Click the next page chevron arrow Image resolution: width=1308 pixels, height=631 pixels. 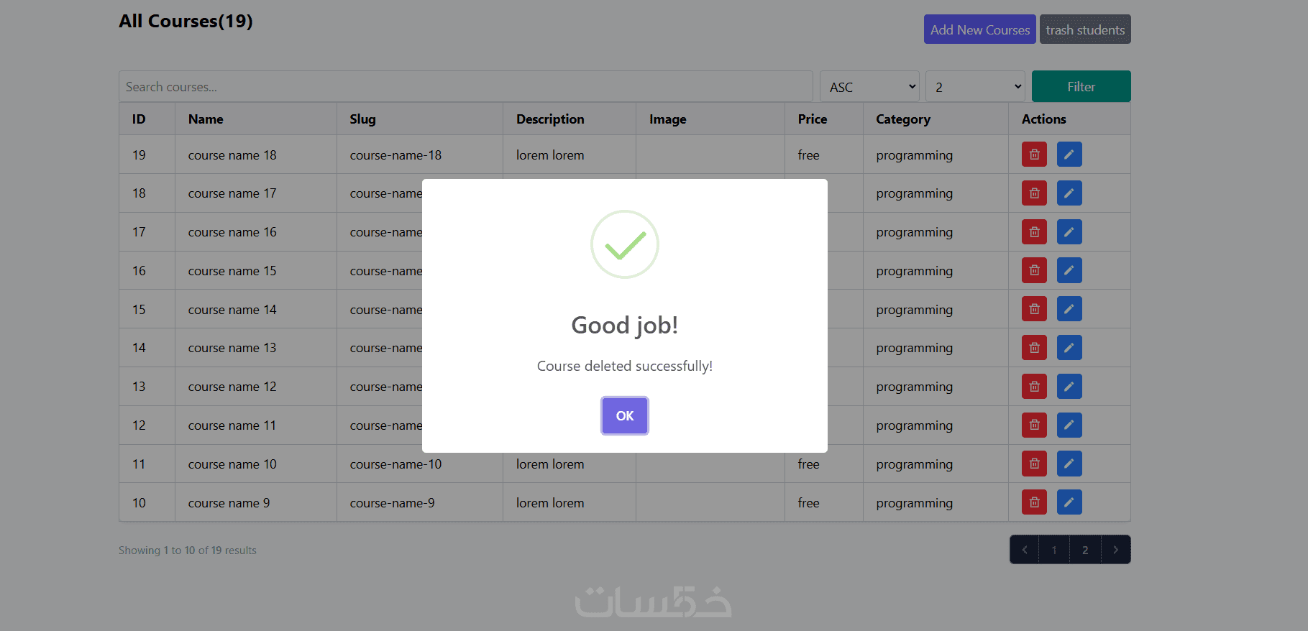(x=1115, y=550)
